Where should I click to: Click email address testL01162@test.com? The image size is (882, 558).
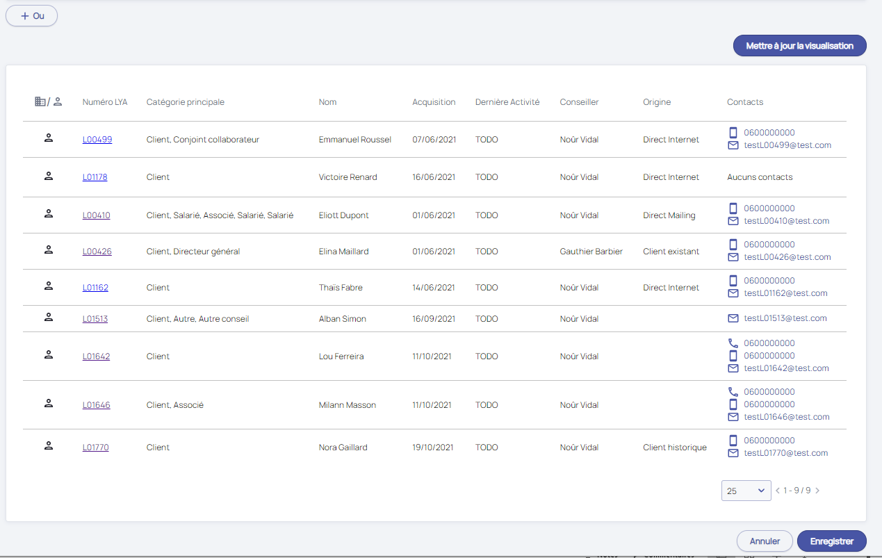(785, 293)
